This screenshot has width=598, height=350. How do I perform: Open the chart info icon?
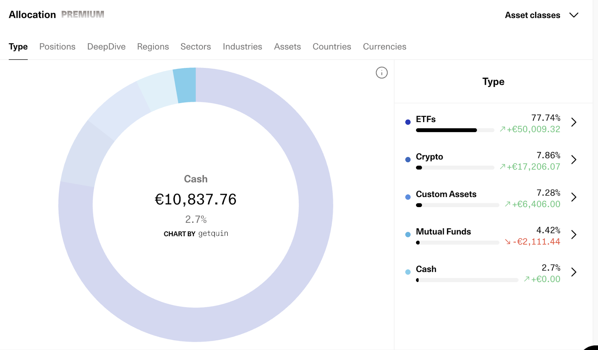(x=382, y=73)
